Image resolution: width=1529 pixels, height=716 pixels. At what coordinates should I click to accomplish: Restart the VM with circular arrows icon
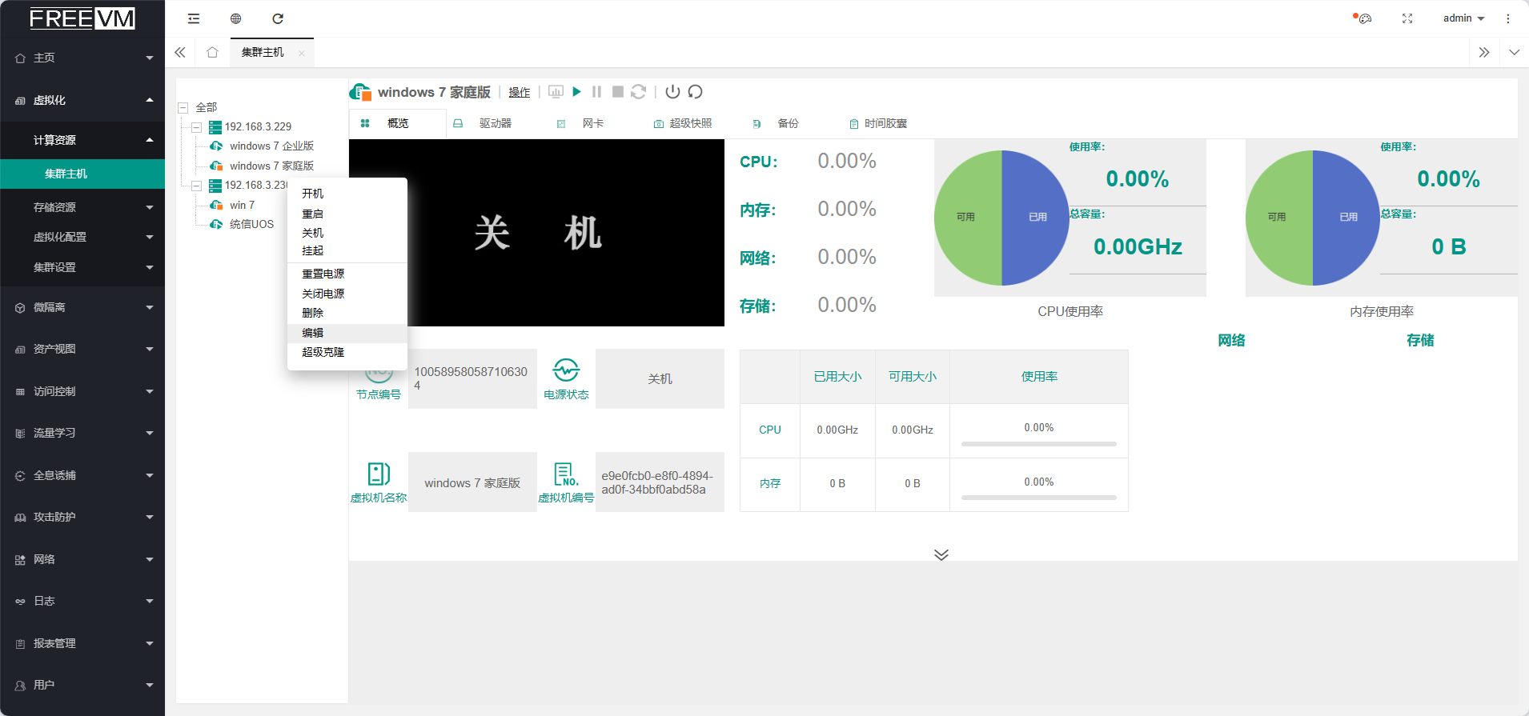pos(639,92)
